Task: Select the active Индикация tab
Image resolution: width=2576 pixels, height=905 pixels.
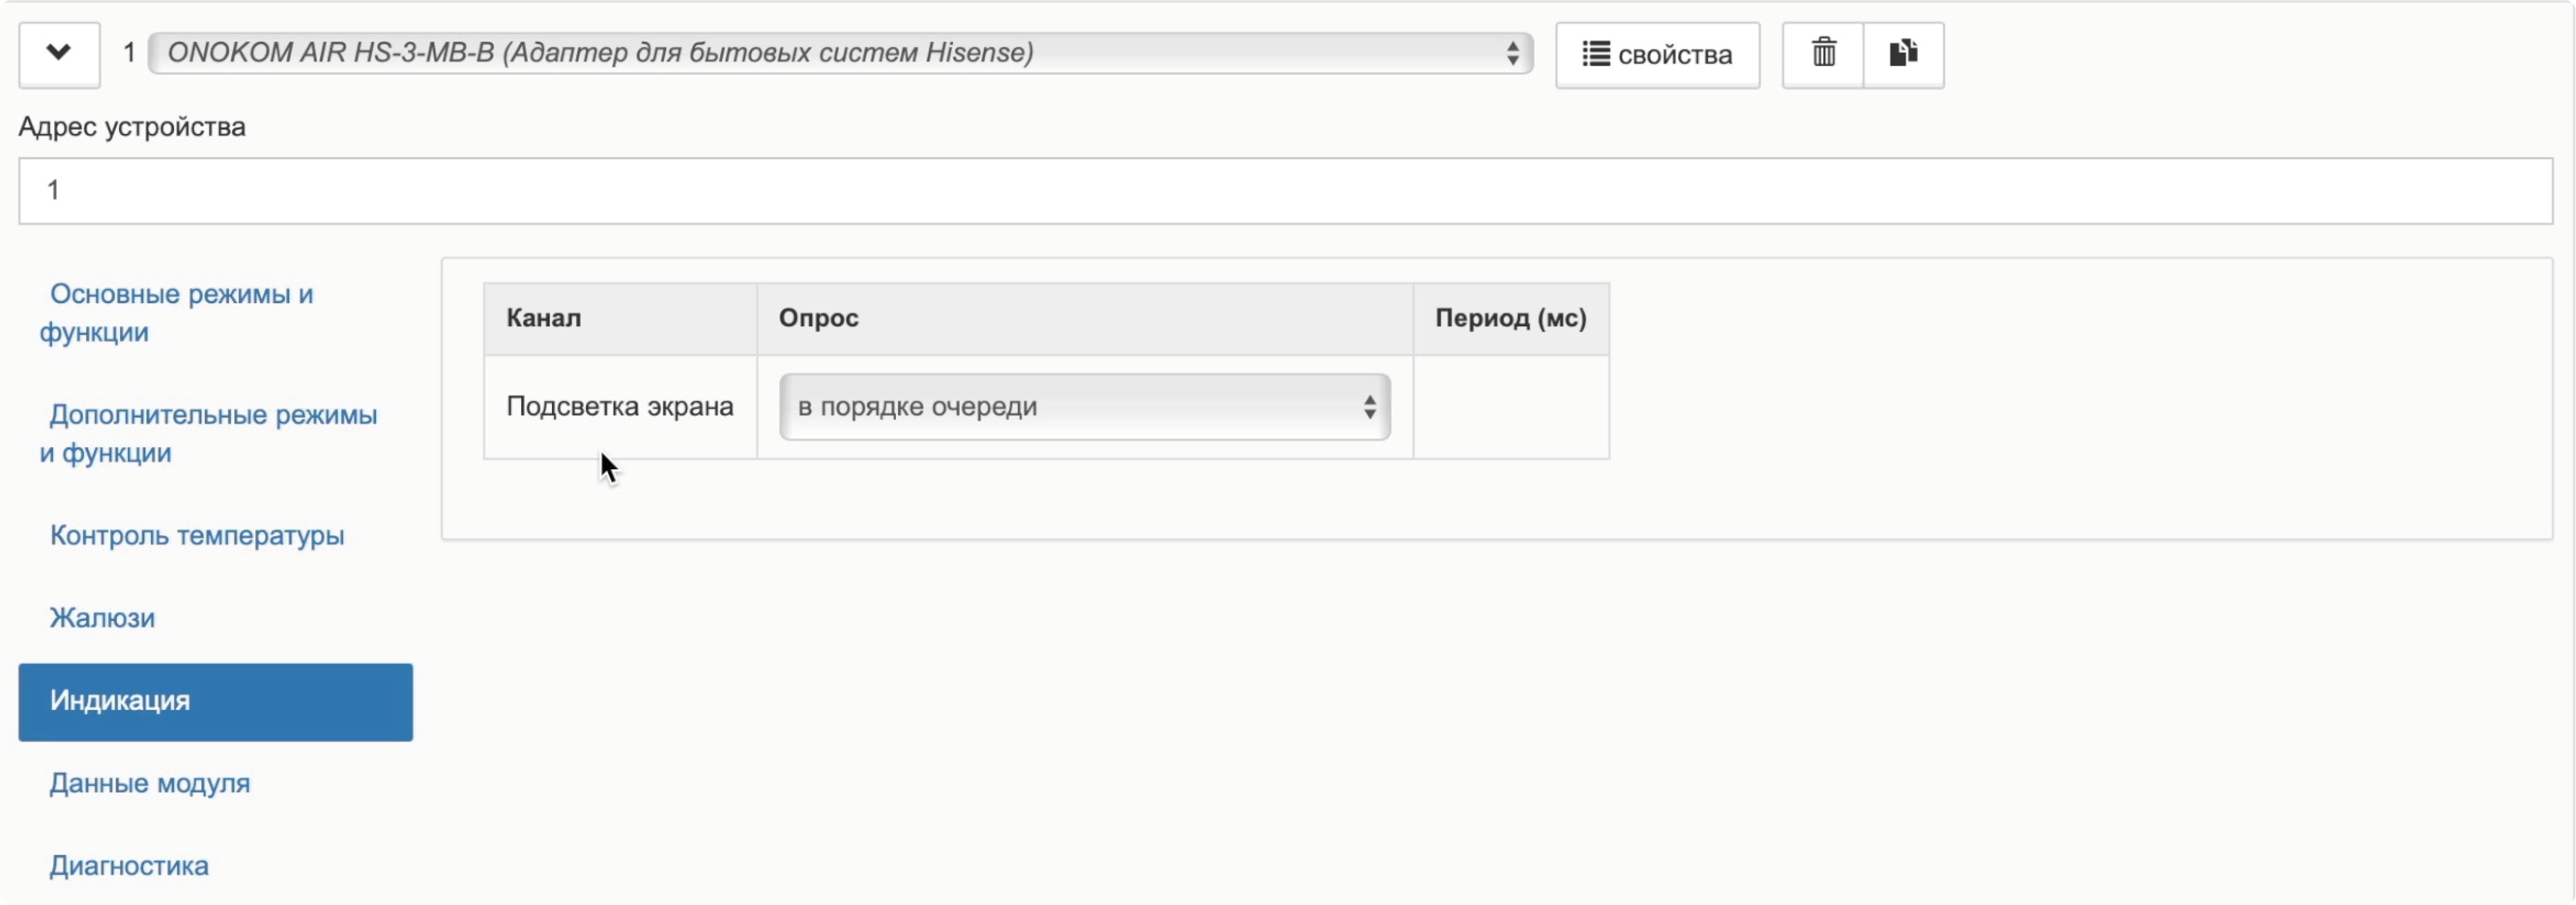Action: [215, 701]
